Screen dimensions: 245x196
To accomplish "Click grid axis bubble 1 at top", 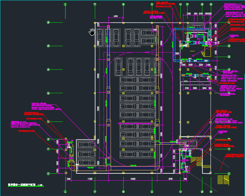I will [65, 4].
